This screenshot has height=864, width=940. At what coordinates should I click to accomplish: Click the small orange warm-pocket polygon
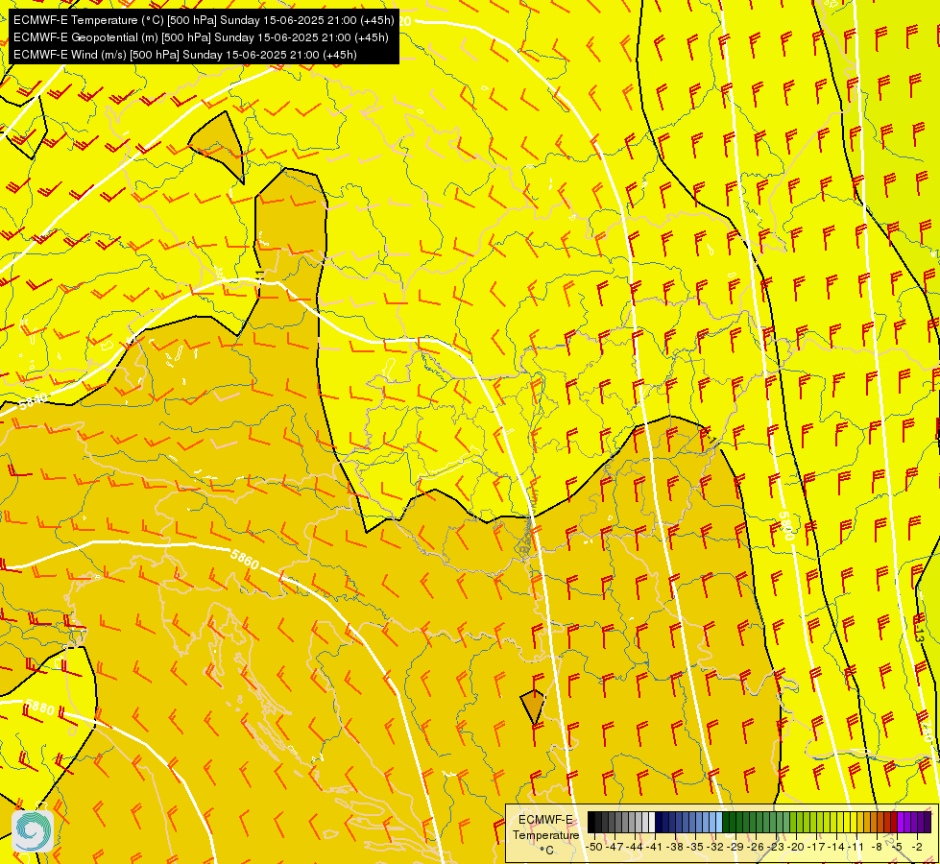(x=532, y=707)
